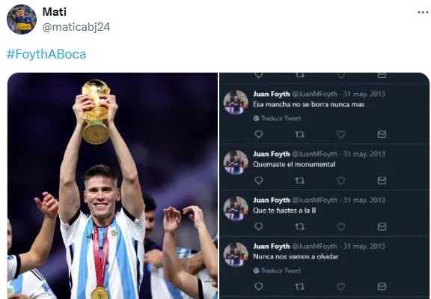Like the 'Quemaste el monumental' tweet

(341, 181)
